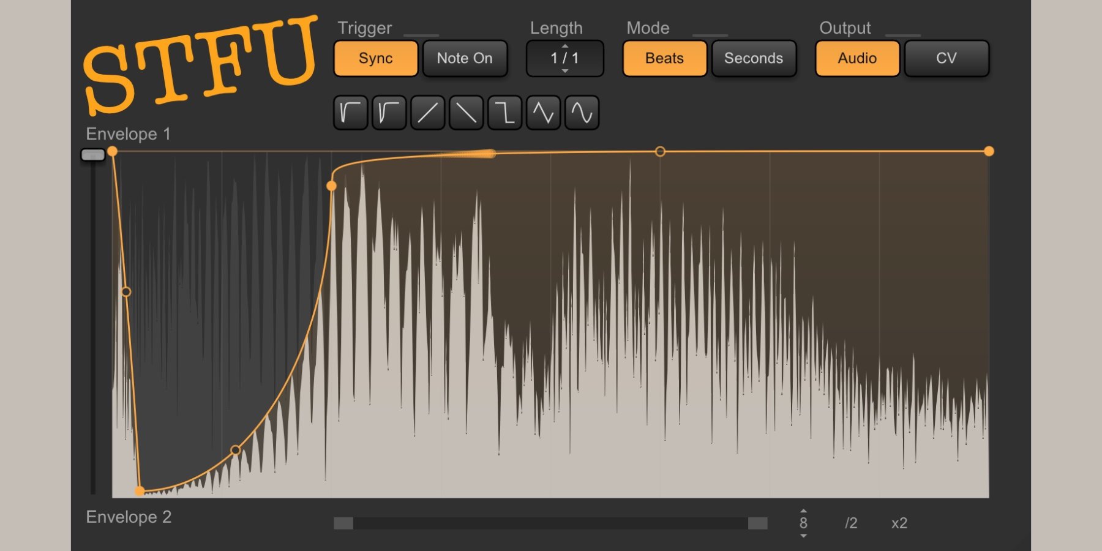Decrease Length with the down arrow

coord(565,71)
